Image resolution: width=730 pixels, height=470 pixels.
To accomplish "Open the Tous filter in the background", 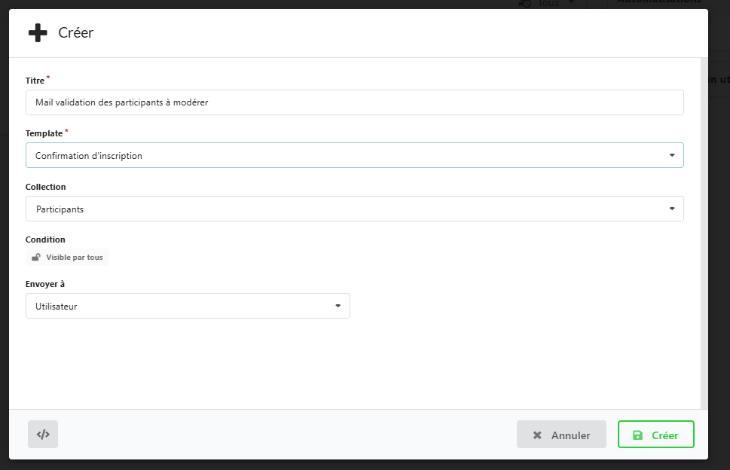I will (x=550, y=4).
